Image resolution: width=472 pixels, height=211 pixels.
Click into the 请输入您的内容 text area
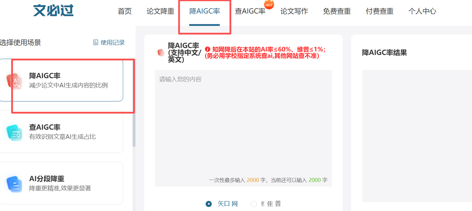(x=243, y=128)
